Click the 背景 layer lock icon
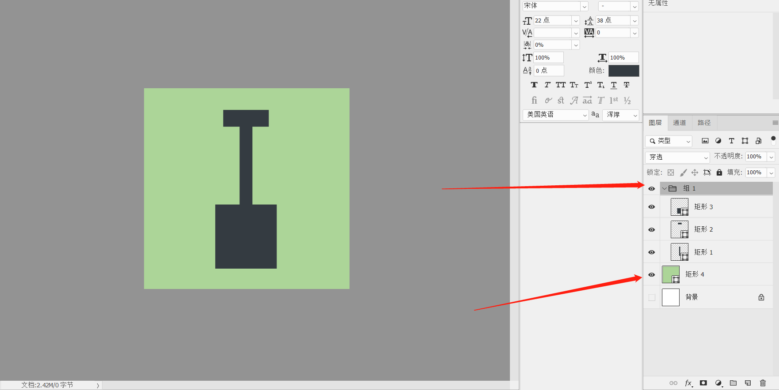 [761, 297]
